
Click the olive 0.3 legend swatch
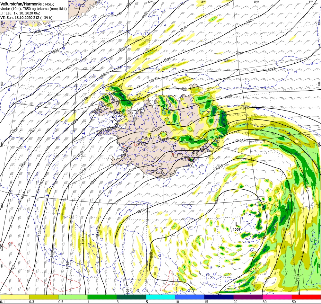pos(44,297)
